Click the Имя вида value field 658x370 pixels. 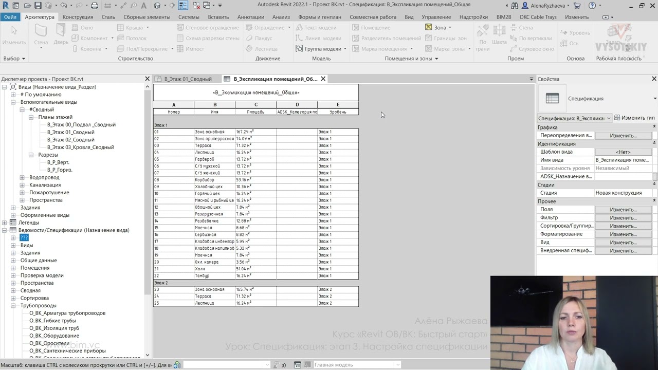[623, 160]
